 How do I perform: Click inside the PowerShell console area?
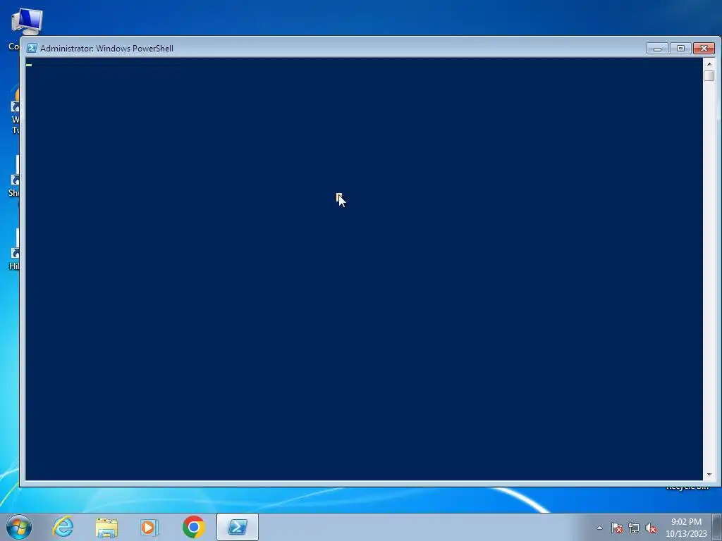pyautogui.click(x=364, y=268)
